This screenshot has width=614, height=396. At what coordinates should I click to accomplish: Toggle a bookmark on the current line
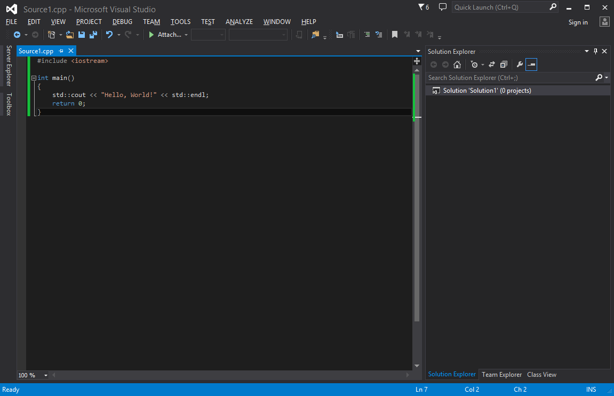[395, 35]
